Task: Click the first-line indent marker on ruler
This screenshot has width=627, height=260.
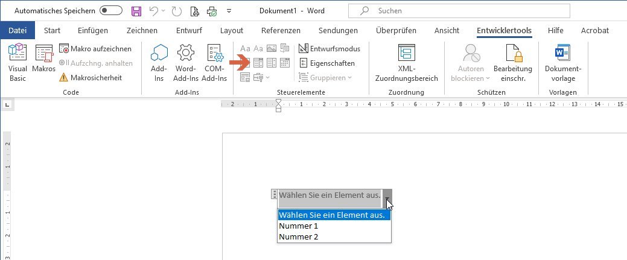Action: 278,102
